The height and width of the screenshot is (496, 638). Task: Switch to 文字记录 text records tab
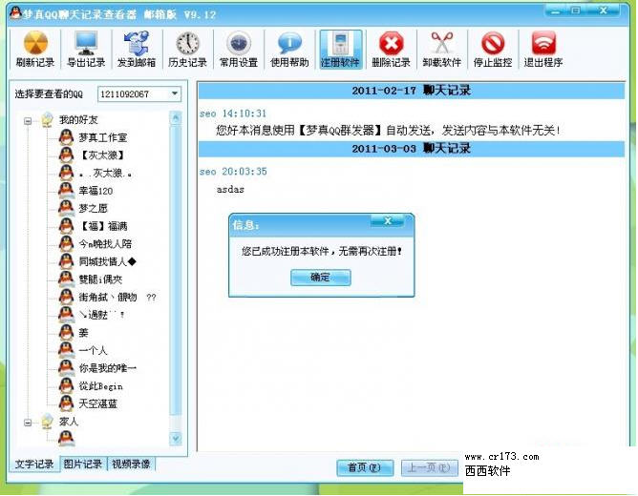[x=34, y=464]
